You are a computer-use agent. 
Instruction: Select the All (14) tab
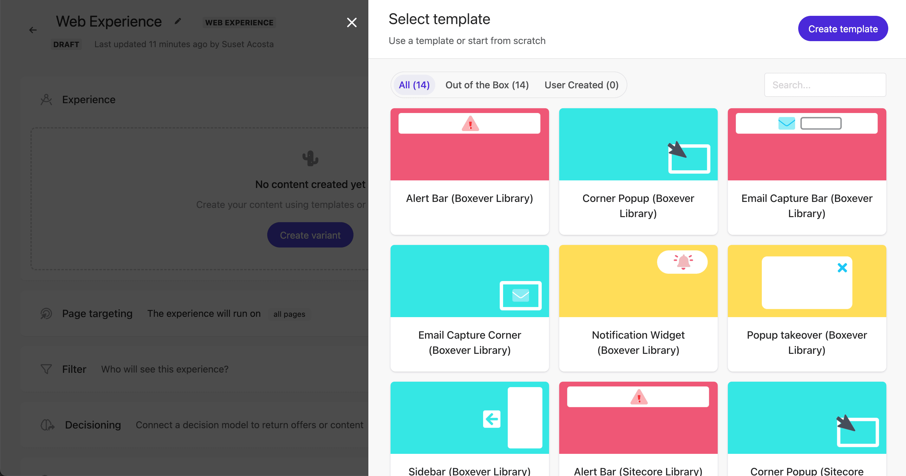coord(414,85)
